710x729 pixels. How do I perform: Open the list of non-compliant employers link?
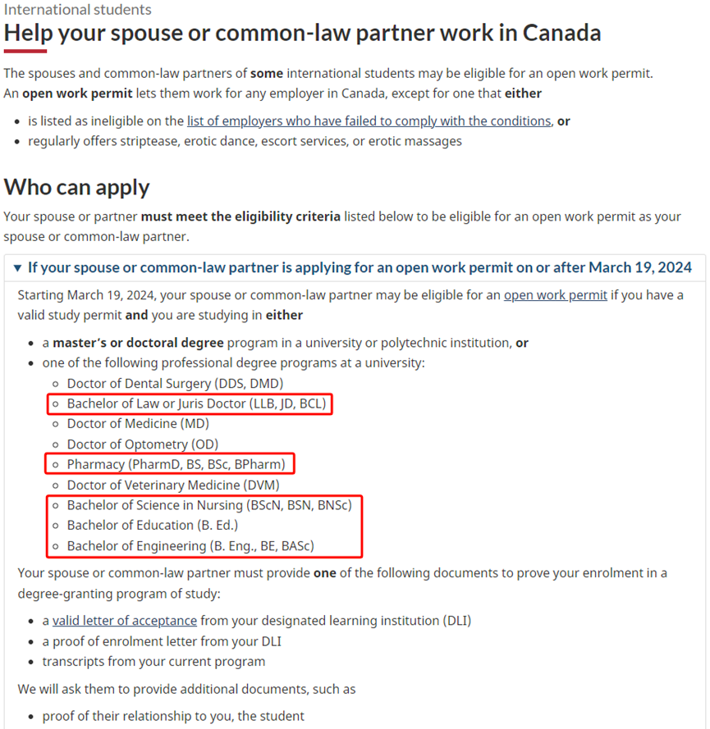369,121
